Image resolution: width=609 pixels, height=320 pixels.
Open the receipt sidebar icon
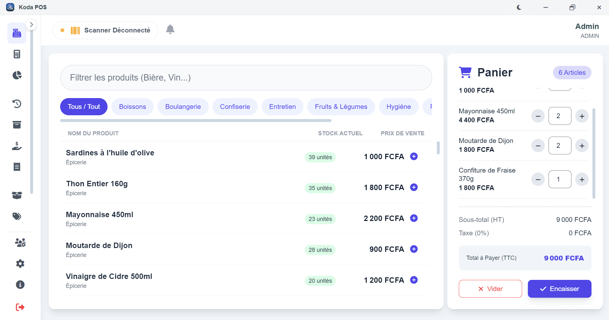point(17,167)
